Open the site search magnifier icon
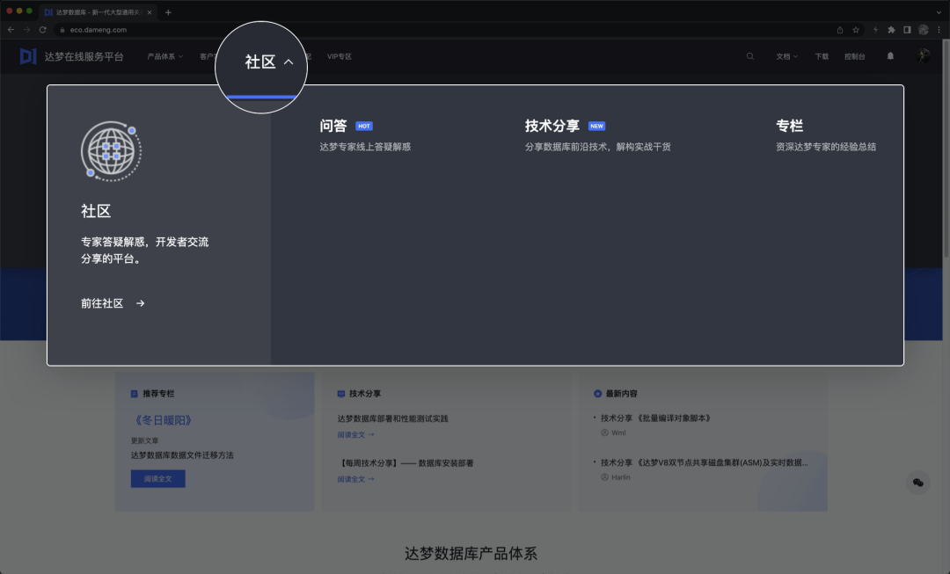The height and width of the screenshot is (574, 950). click(x=750, y=56)
